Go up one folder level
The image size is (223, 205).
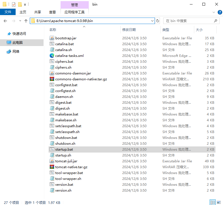click(26, 21)
